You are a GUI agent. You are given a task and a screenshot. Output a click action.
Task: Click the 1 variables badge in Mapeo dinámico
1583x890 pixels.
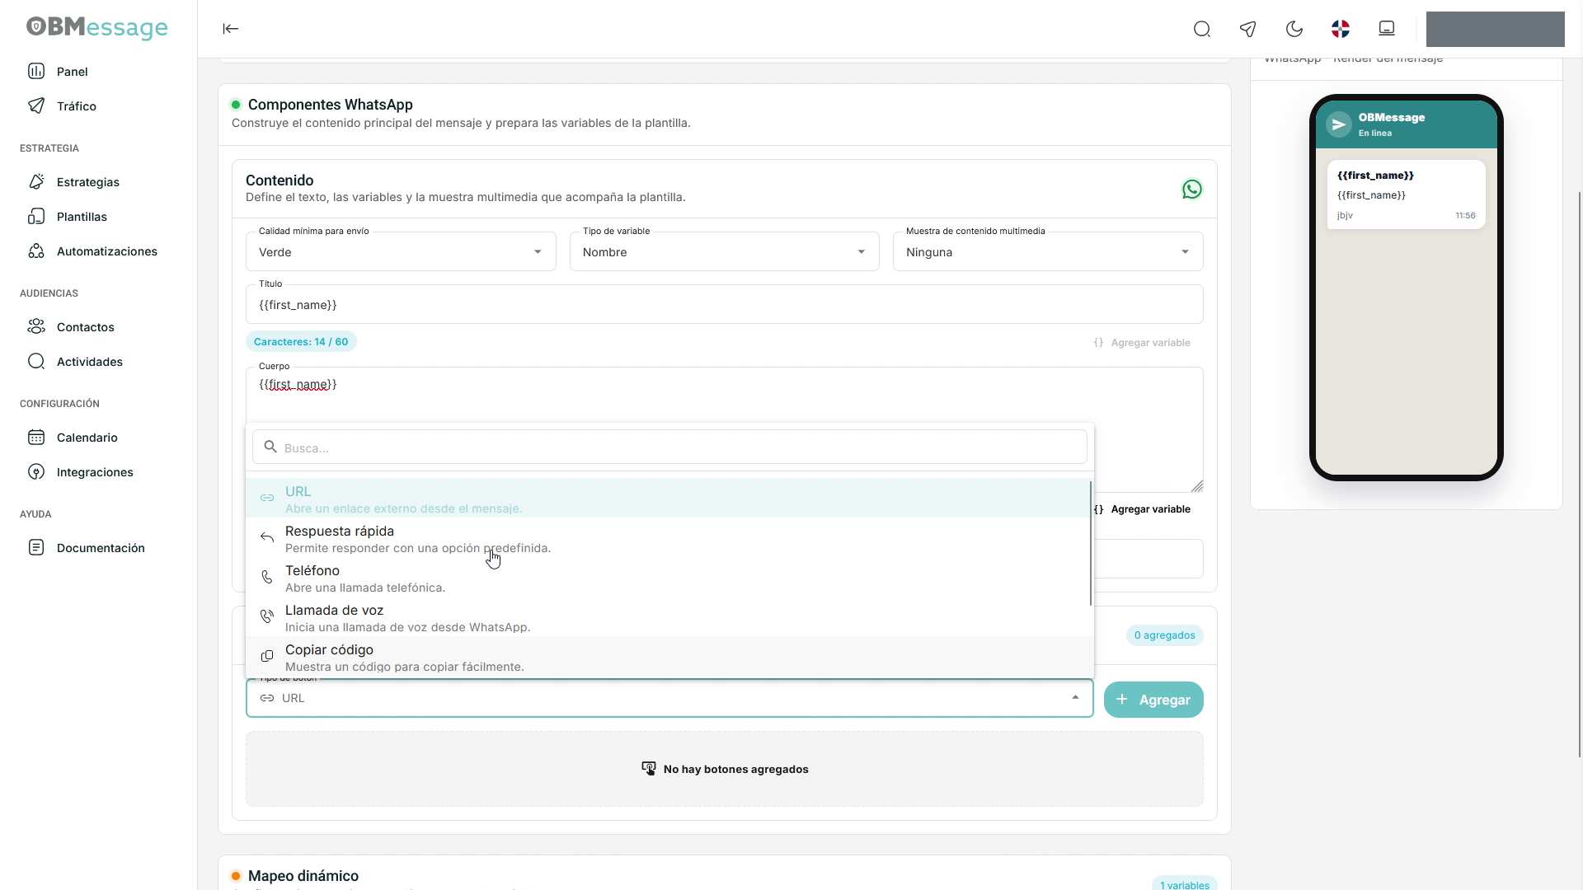(x=1185, y=884)
